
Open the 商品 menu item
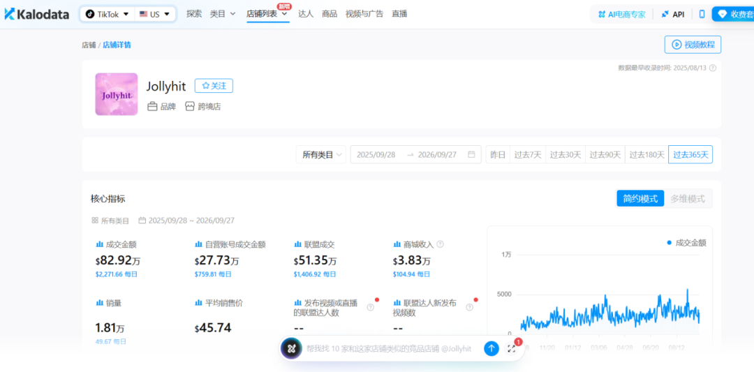coord(330,14)
